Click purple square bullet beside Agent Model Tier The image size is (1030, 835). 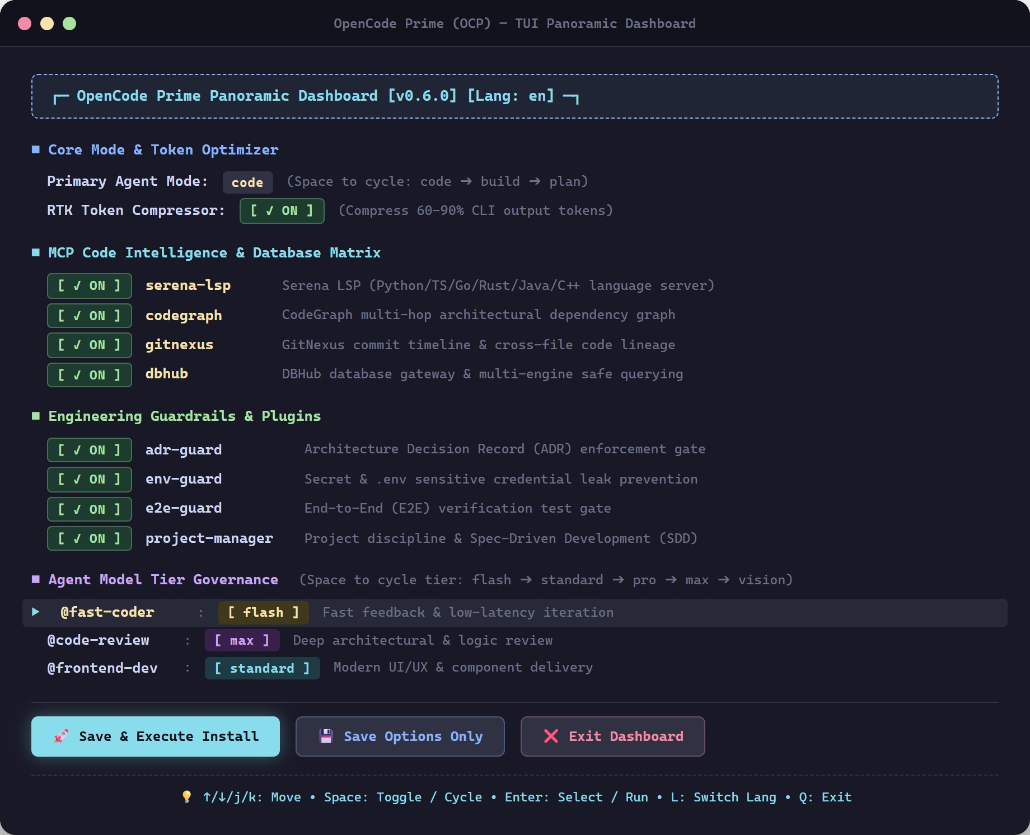click(36, 579)
